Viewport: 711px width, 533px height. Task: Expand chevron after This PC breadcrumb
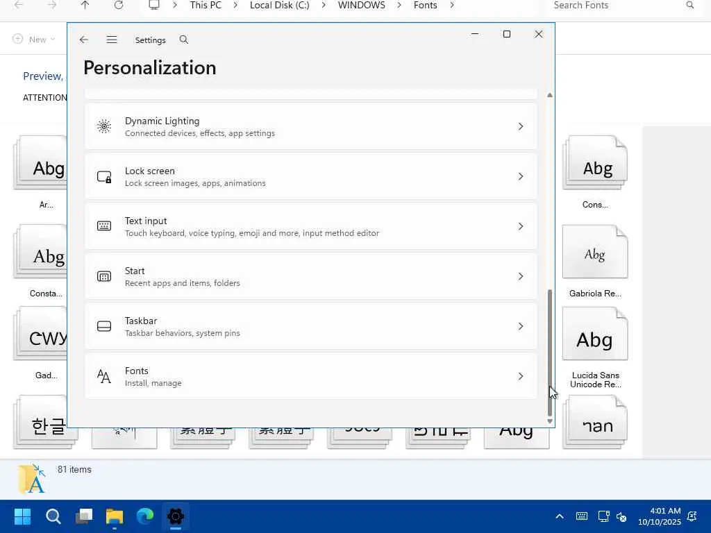coord(235,5)
